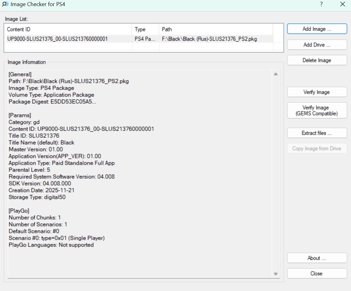Click the Delete Image button
351x291 pixels.
(x=317, y=60)
